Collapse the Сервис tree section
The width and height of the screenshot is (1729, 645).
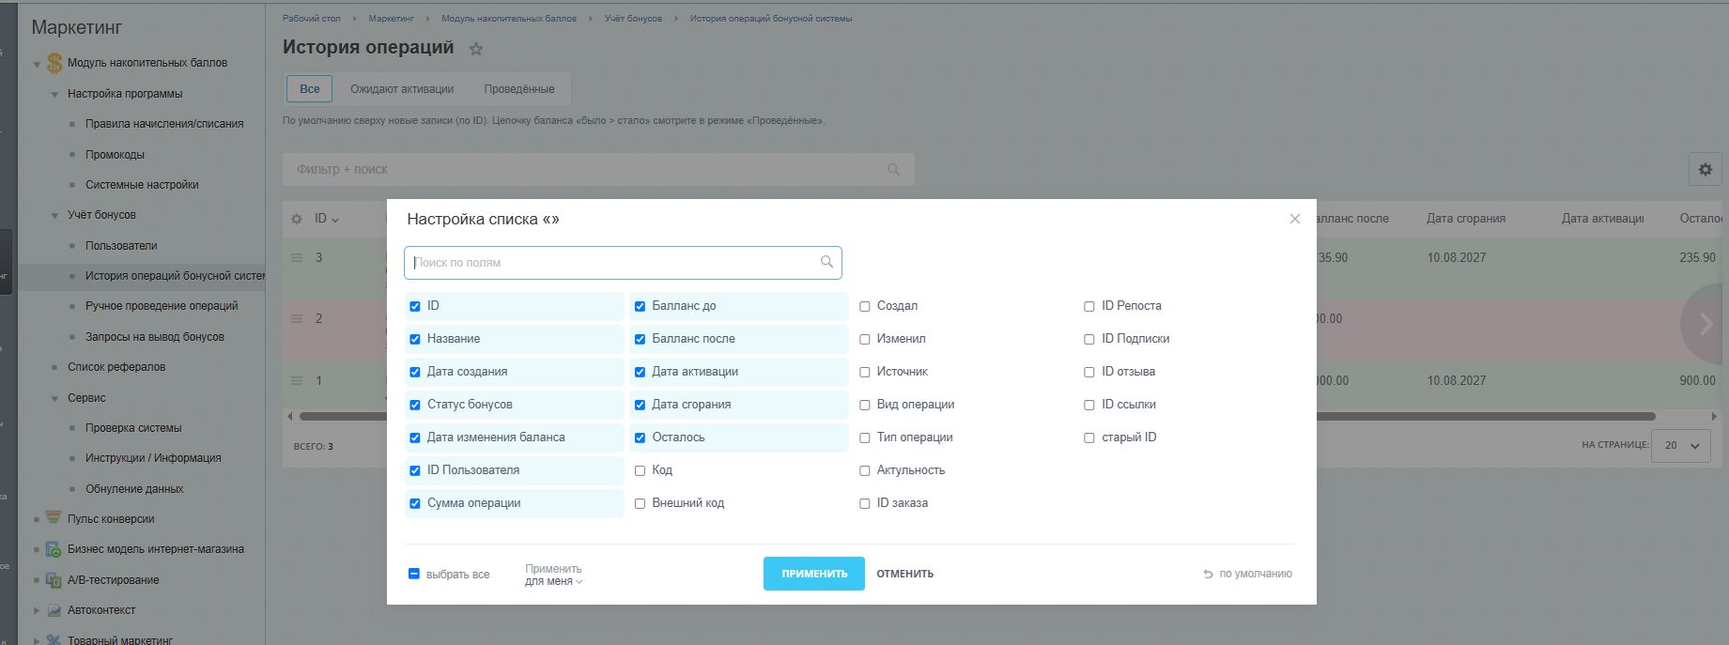pos(55,398)
